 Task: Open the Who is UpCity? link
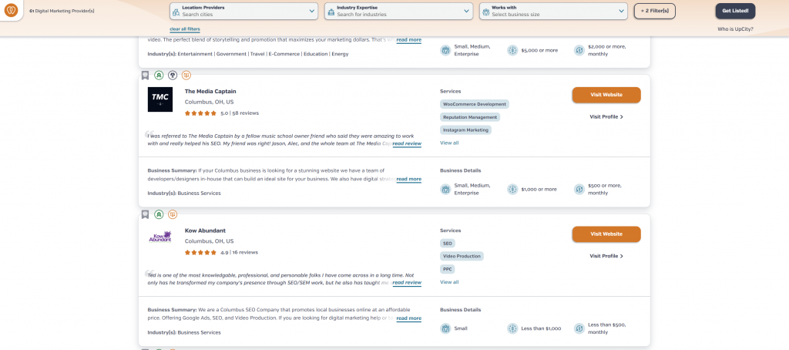click(x=735, y=29)
